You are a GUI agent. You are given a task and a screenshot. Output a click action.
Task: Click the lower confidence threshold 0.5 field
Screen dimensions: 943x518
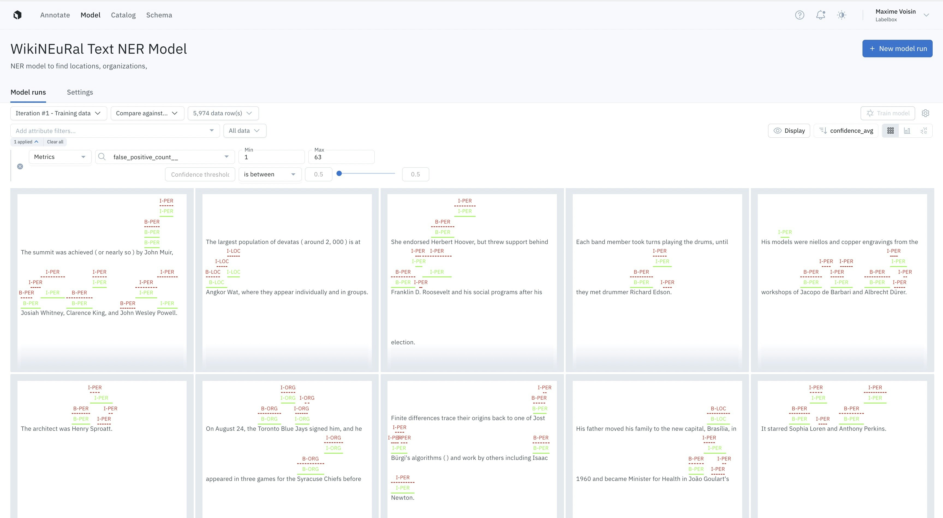318,174
